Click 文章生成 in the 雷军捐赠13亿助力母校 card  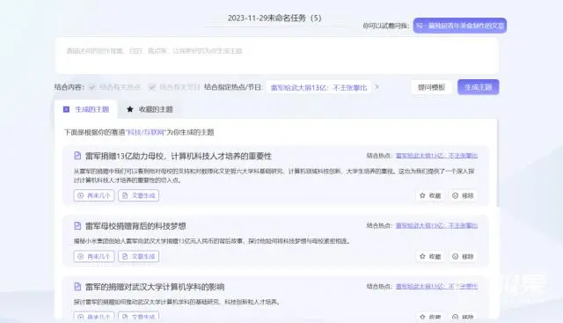pyautogui.click(x=139, y=195)
